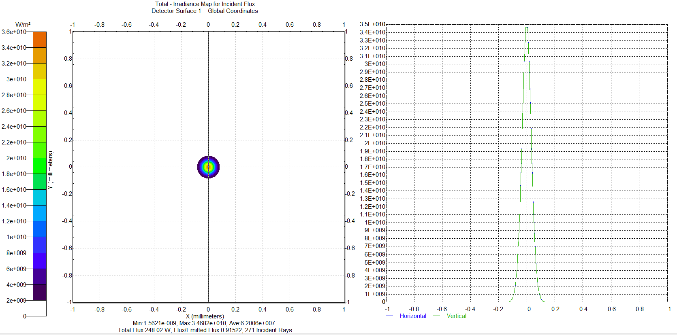Click the 'Global Coordinates' text
Screen dimensions: 677x335
(233, 11)
